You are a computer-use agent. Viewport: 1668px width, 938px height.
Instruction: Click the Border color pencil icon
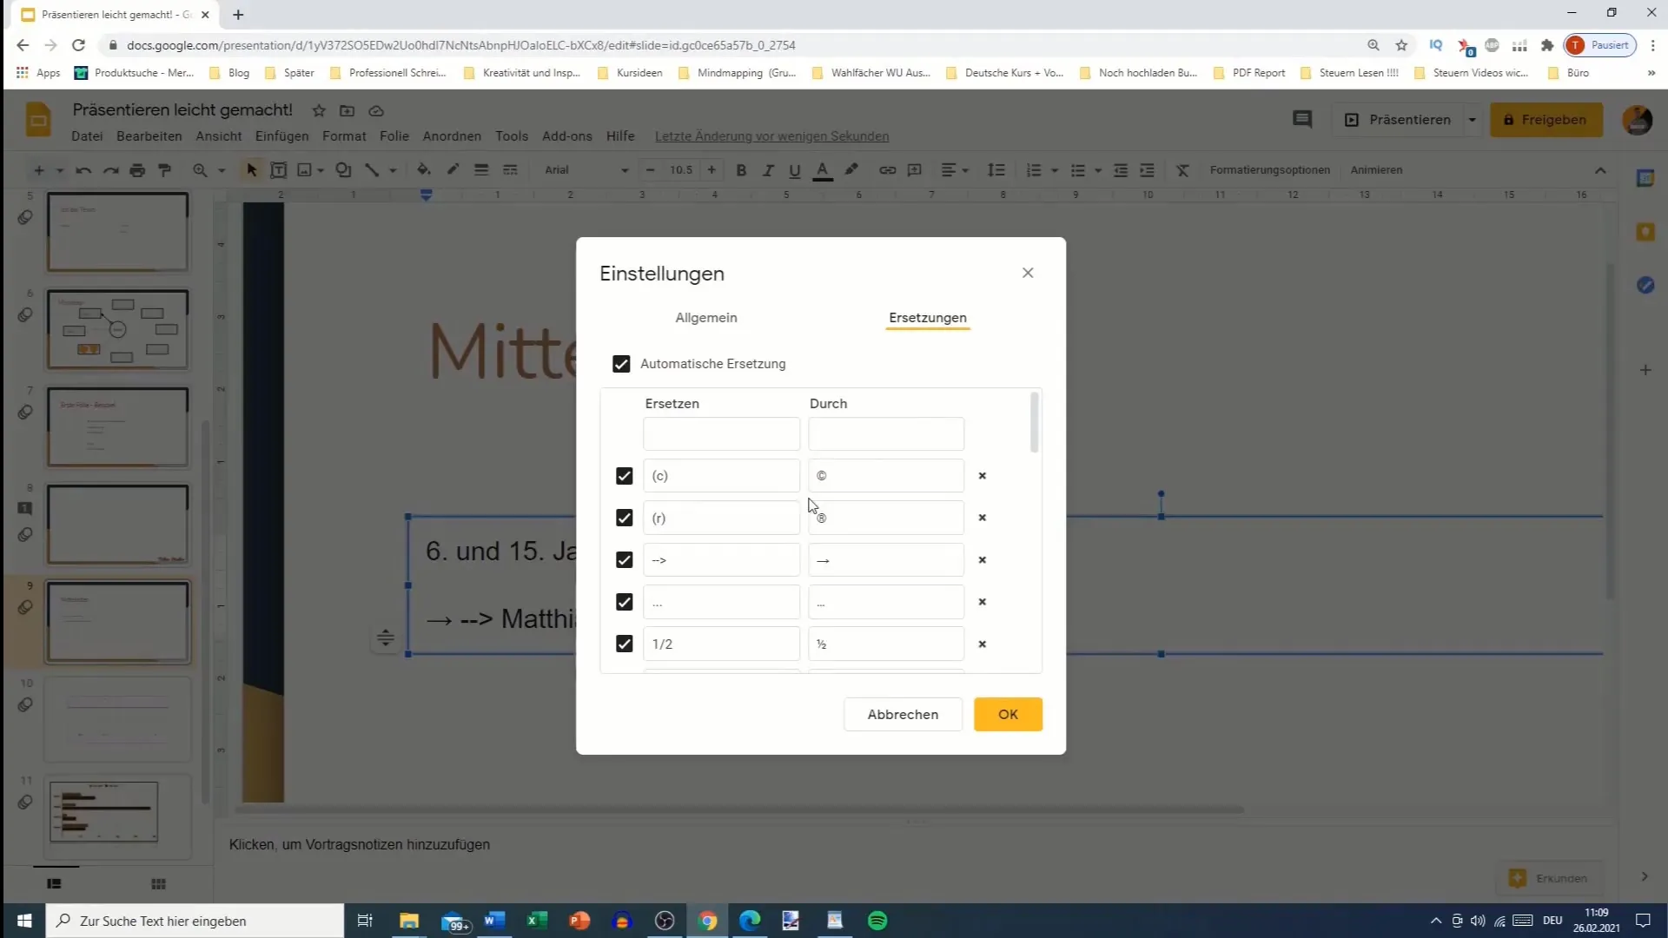[453, 170]
